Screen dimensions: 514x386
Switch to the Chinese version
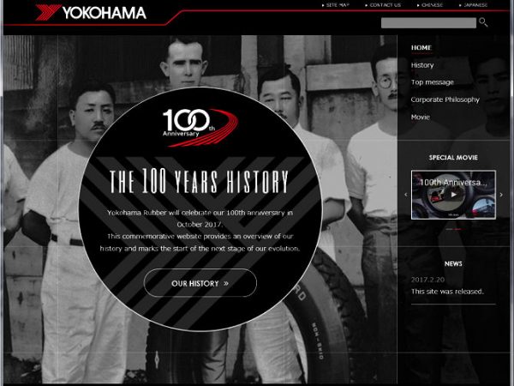click(430, 5)
